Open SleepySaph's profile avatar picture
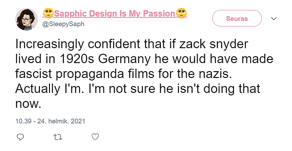Viewport: 292px width, 151px height. [x=27, y=19]
